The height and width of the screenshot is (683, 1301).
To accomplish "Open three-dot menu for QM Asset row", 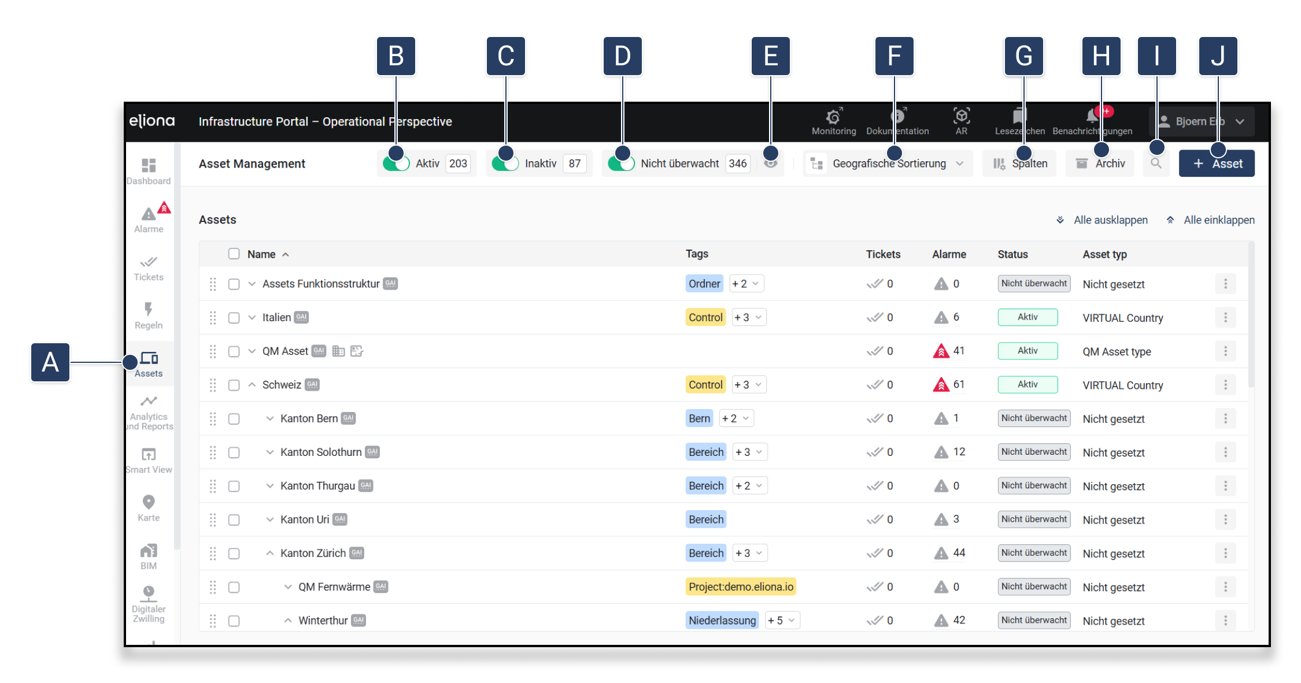I will pos(1225,351).
